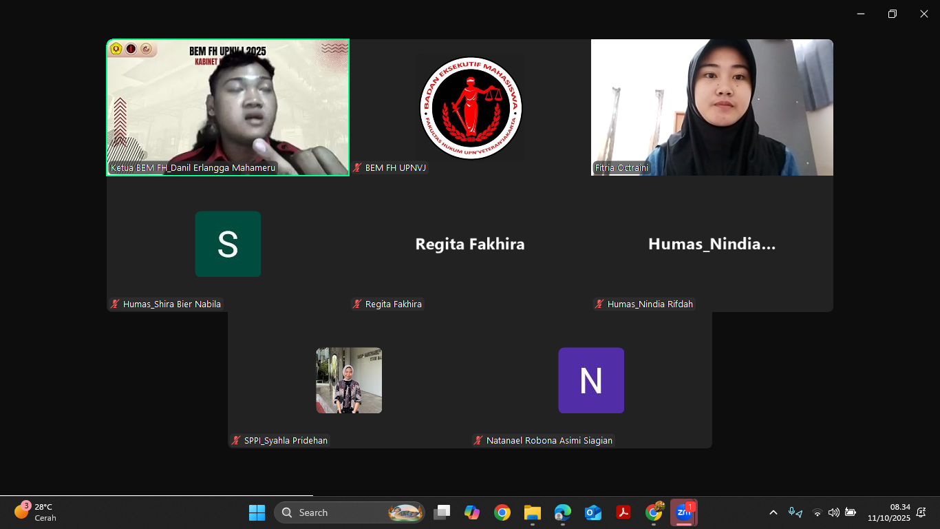Expand the system tray hidden icons chevron
Viewport: 940px width, 529px height.
(773, 512)
